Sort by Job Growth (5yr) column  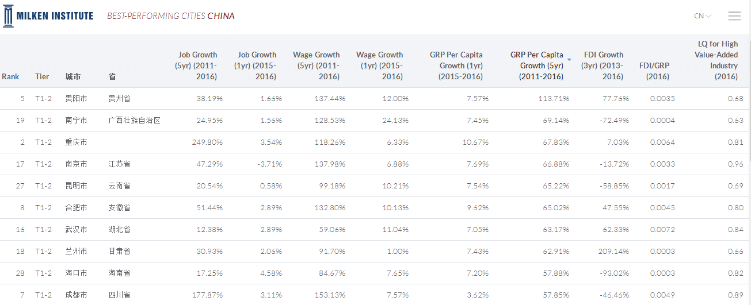(x=197, y=65)
